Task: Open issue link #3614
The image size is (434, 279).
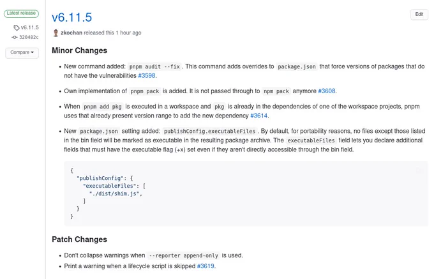Action: tap(258, 116)
